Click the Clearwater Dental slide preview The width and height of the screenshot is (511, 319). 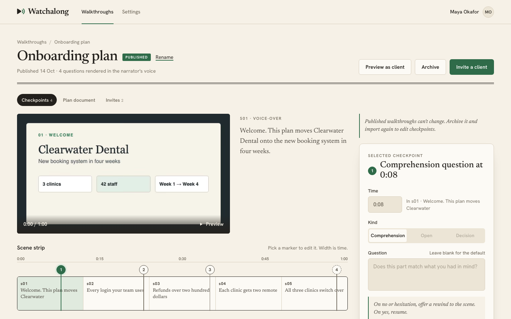click(123, 174)
